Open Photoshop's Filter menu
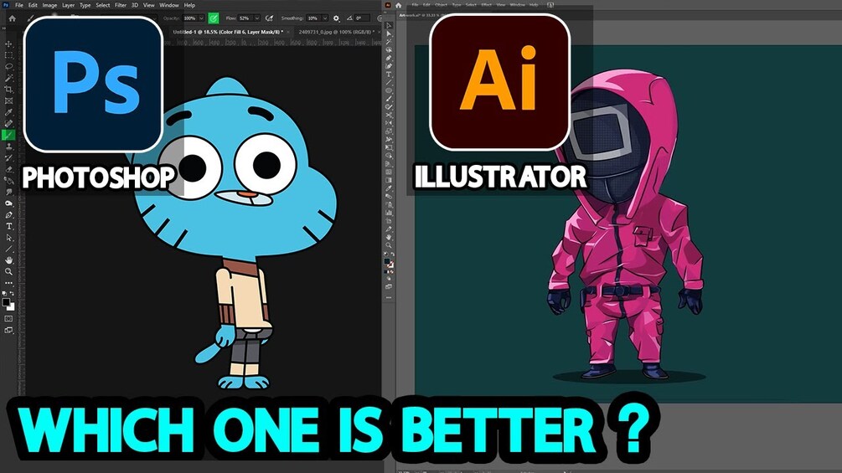 tap(121, 5)
